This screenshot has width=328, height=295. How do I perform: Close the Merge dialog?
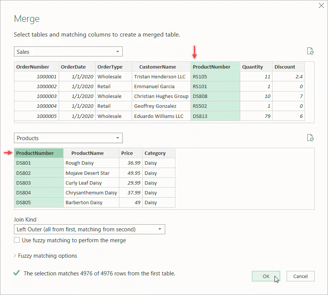pos(321,6)
